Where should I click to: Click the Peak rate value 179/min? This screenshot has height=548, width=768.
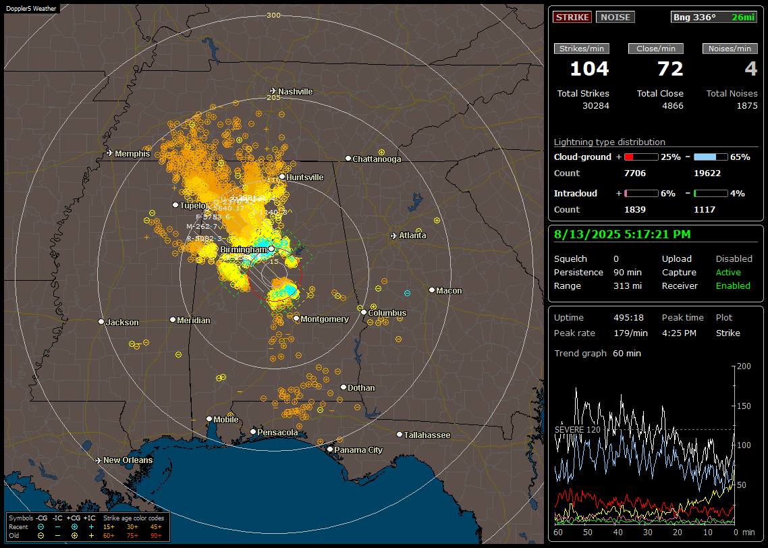630,333
